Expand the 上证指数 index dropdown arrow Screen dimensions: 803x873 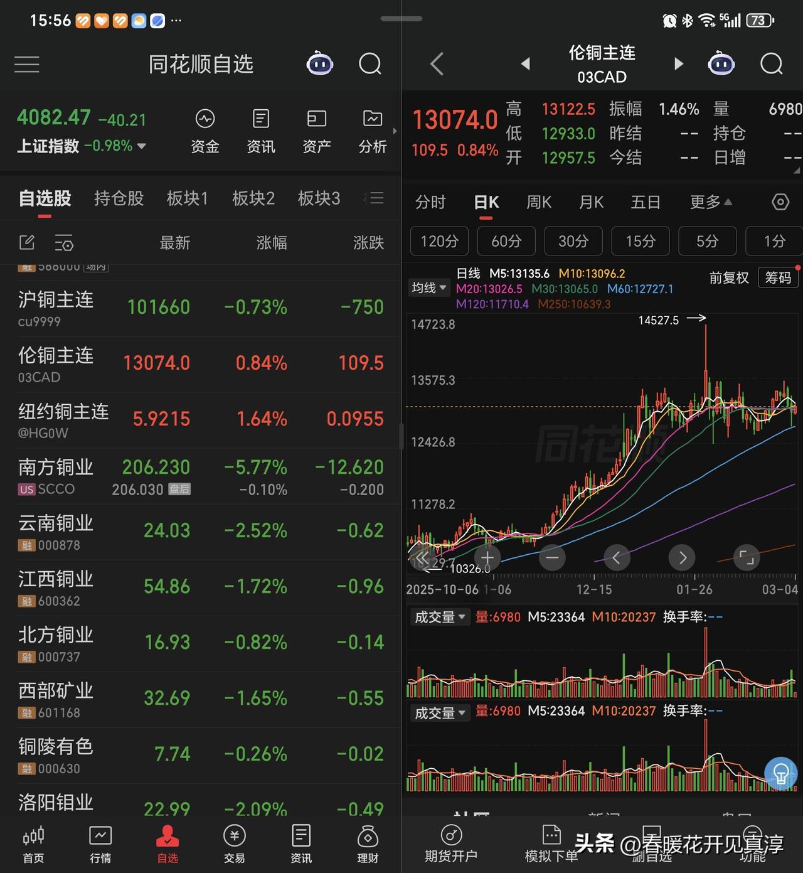(142, 146)
